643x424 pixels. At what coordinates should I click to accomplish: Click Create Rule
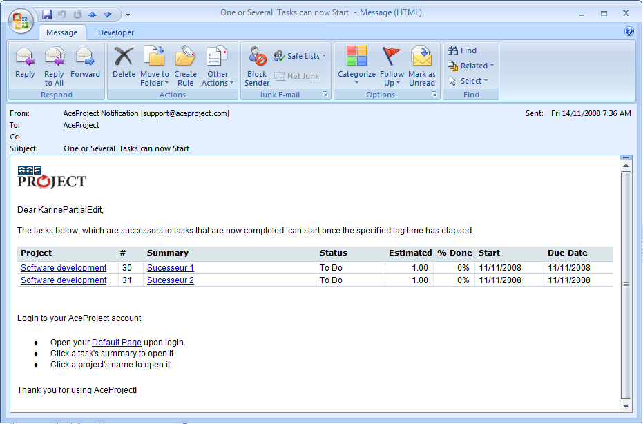click(185, 66)
